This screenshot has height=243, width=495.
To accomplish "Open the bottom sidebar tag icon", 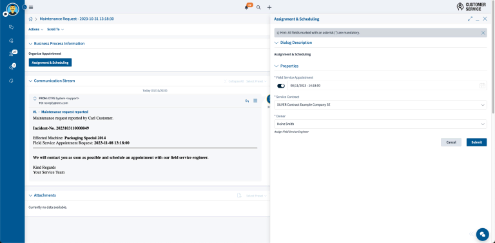I will pyautogui.click(x=12, y=81).
